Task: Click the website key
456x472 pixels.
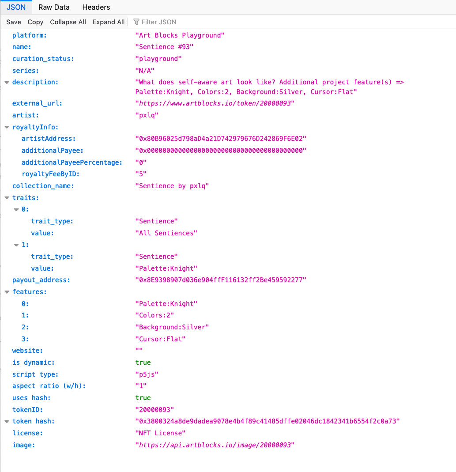Action: (x=27, y=351)
